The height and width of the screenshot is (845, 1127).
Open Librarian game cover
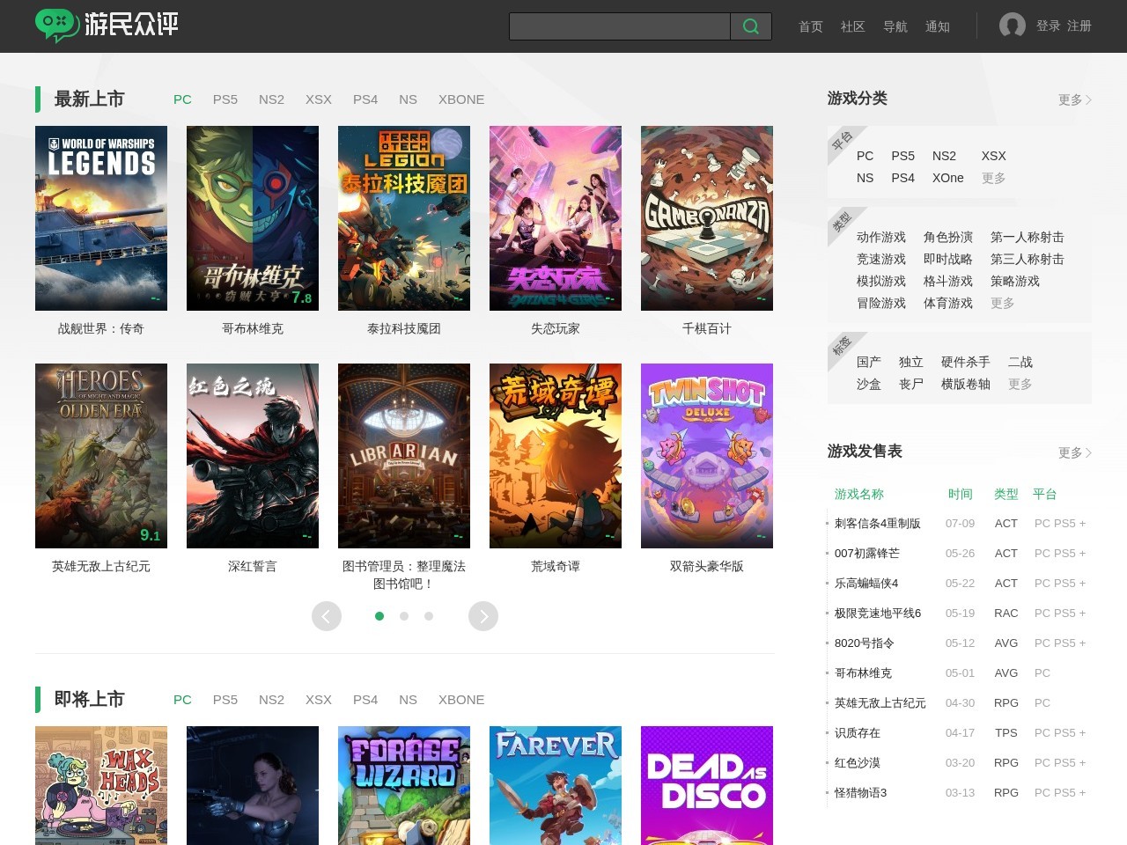(404, 456)
